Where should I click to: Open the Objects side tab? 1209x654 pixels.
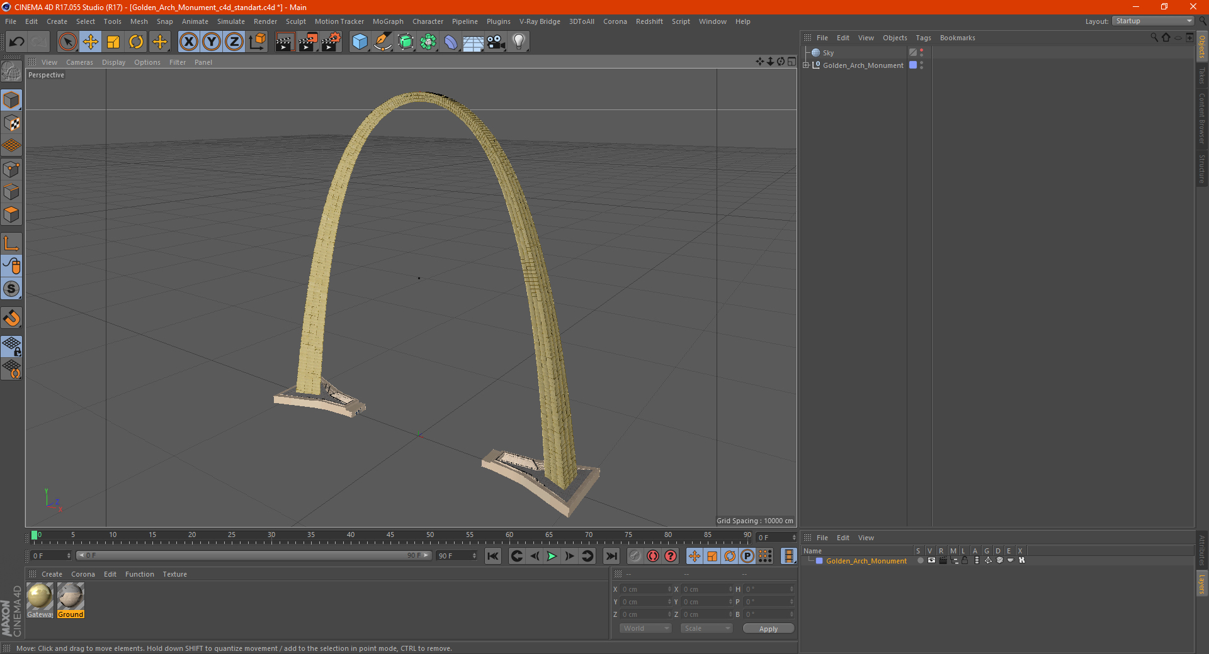pyautogui.click(x=1202, y=47)
